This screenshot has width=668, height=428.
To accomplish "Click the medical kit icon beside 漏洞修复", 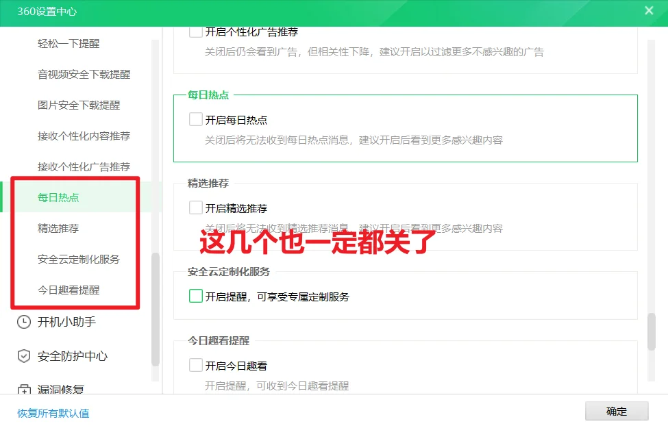I will tap(24, 389).
